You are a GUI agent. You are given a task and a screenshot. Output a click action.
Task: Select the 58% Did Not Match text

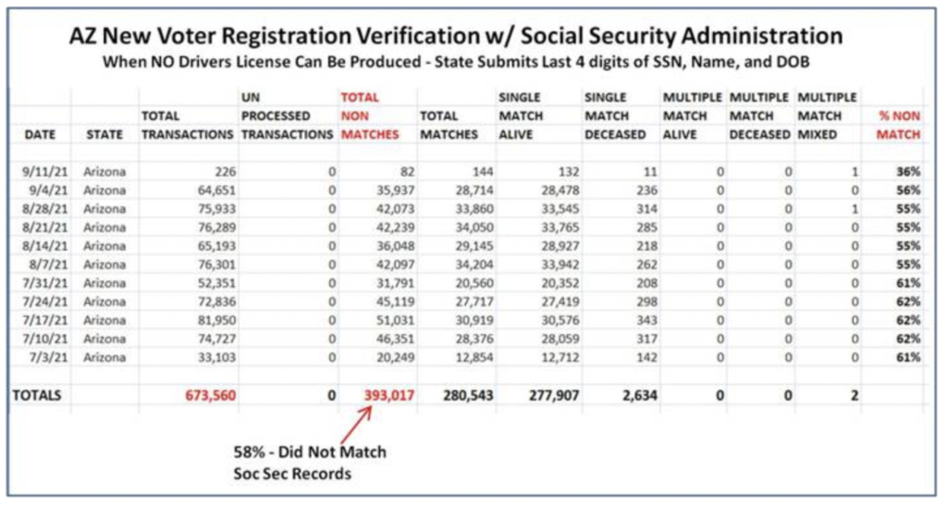(x=310, y=452)
